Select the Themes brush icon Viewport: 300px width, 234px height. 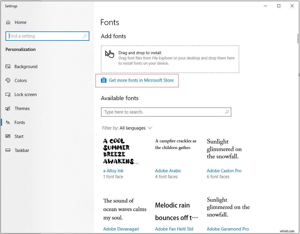(8, 109)
